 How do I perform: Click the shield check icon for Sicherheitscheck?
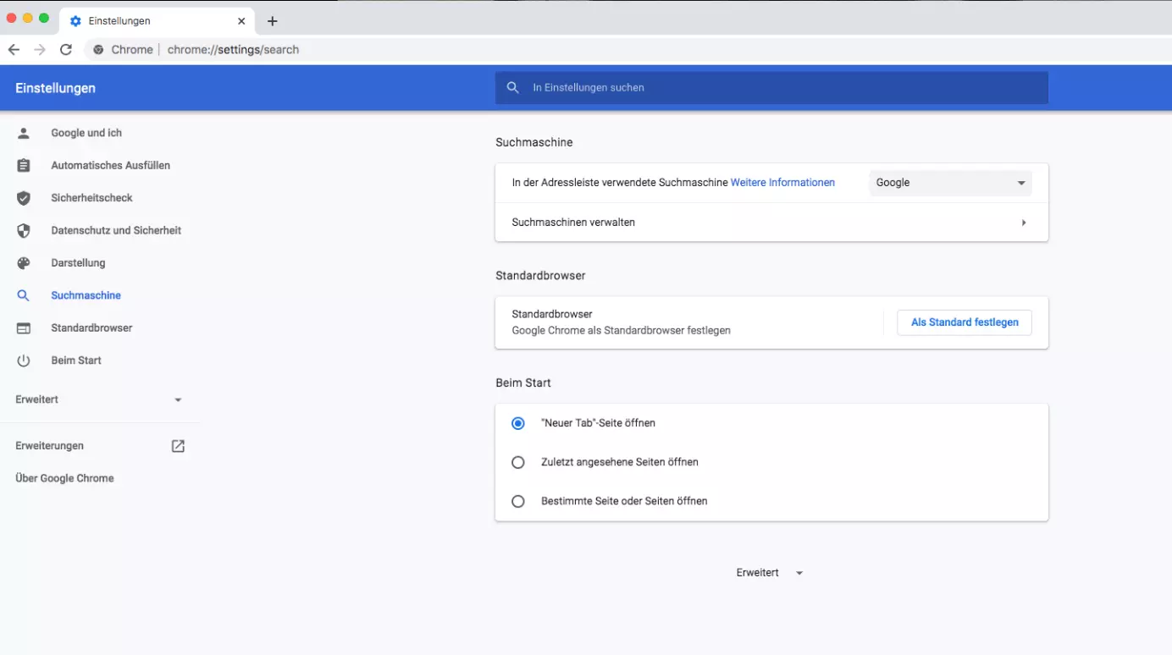24,198
